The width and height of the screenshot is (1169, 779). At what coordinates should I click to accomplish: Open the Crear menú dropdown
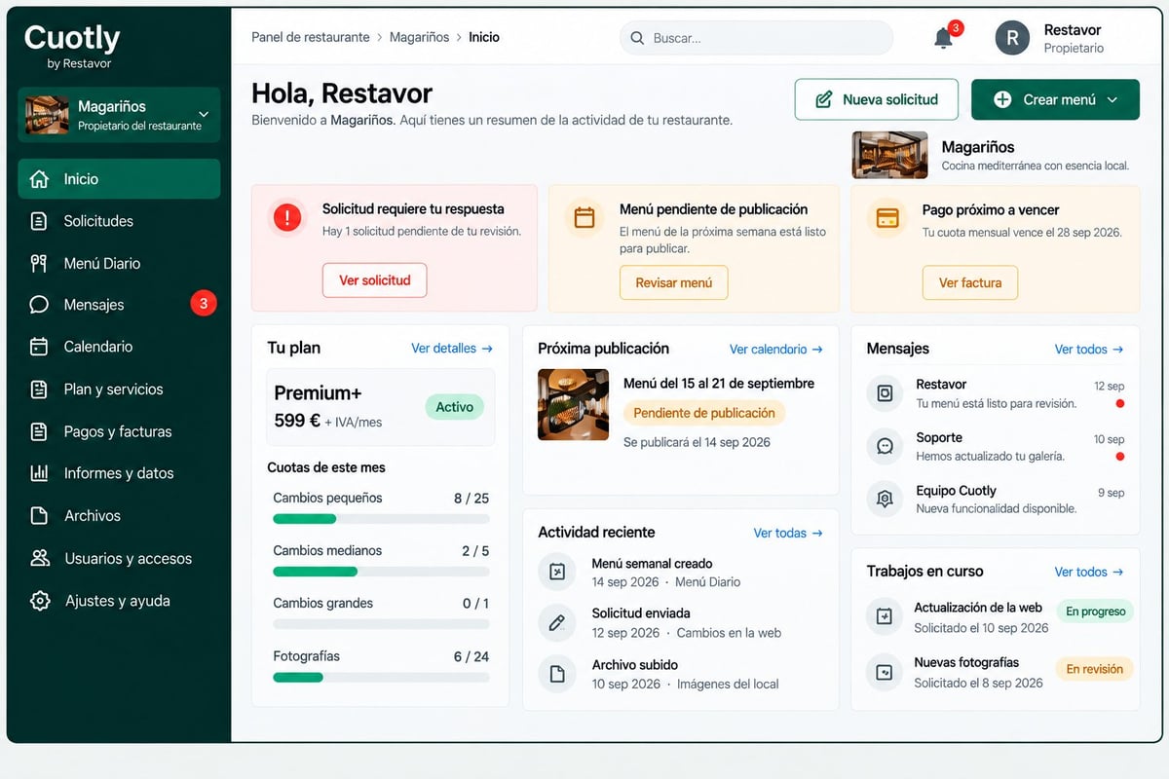1055,99
